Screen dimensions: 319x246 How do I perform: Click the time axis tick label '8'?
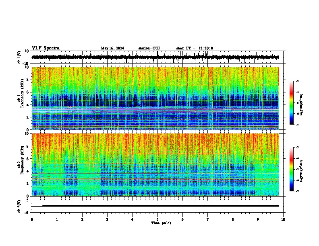coord(233,219)
